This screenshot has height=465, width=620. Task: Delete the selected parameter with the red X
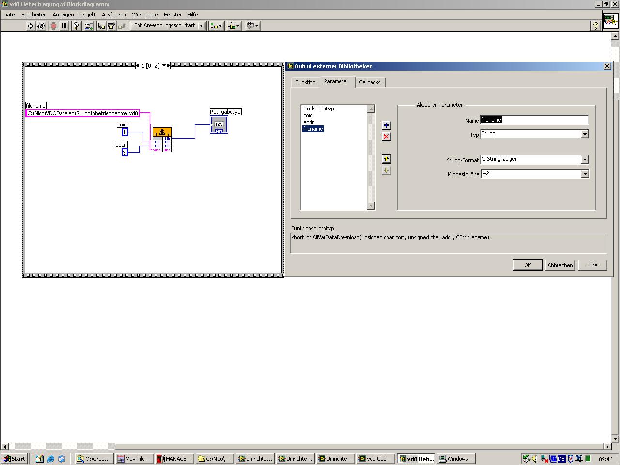click(386, 137)
